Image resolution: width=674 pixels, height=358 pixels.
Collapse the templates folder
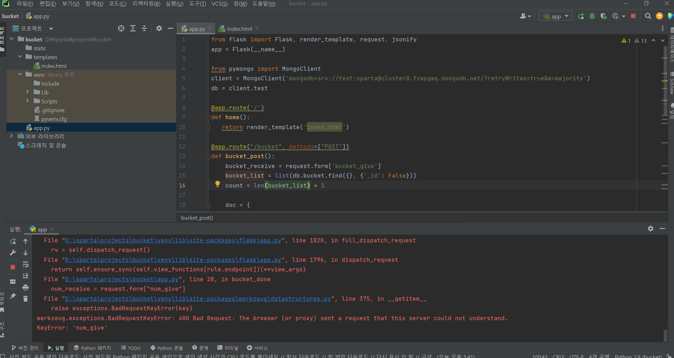tap(20, 57)
